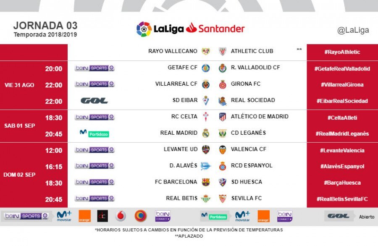Click the LaLiga Santander logo

[190, 29]
